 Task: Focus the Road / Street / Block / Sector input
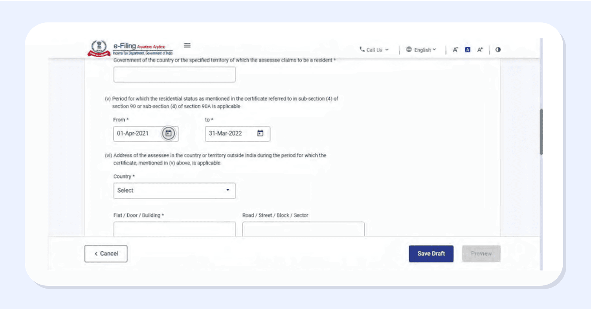click(x=303, y=229)
